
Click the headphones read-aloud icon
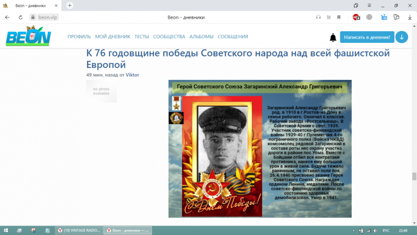point(318,17)
